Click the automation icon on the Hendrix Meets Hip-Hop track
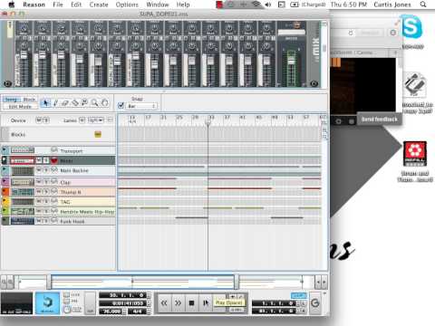435x326 pixels. pyautogui.click(x=54, y=211)
